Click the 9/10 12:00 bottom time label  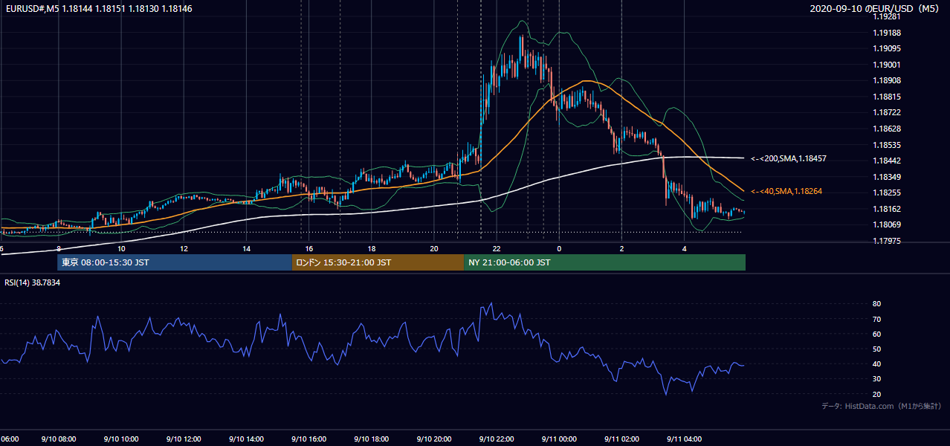pos(183,439)
